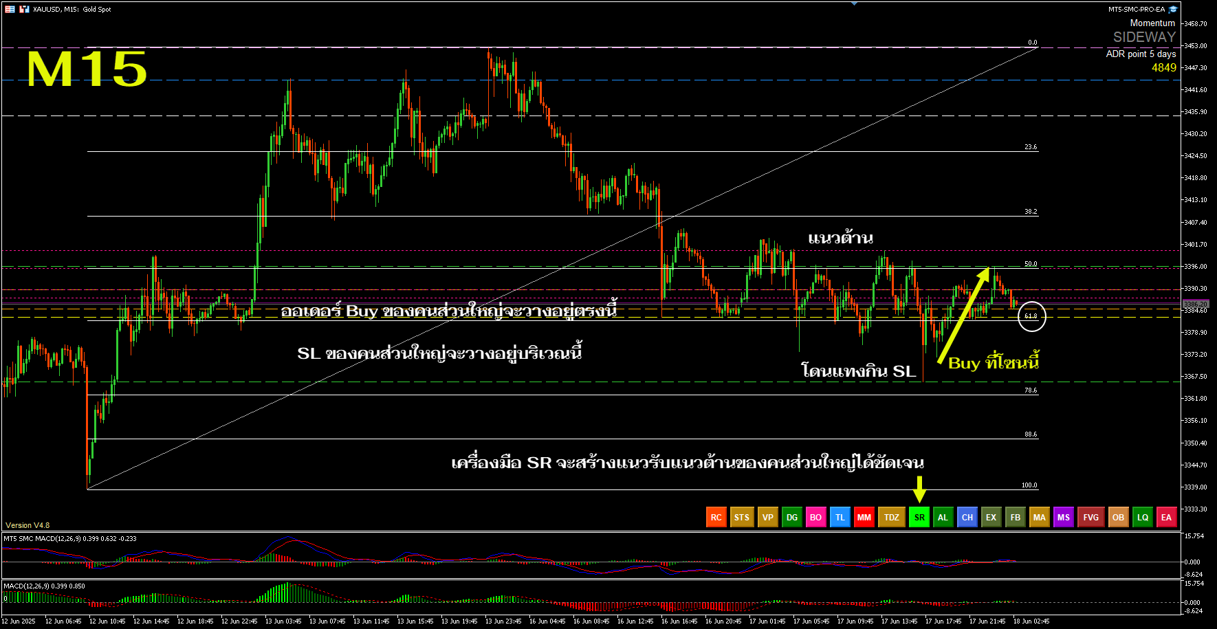Select the VP volume profile button
The image size is (1217, 629).
768,518
